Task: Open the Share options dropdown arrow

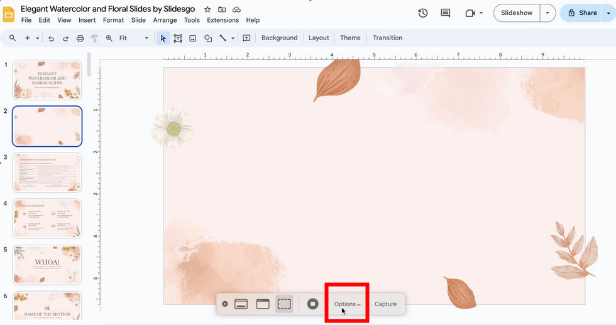Action: [608, 13]
